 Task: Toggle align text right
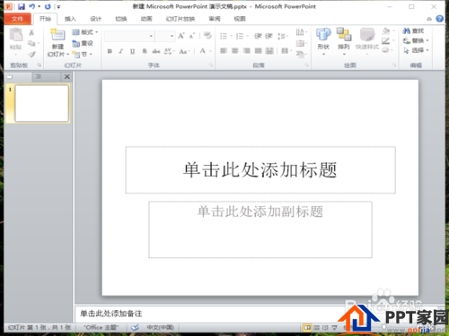pyautogui.click(x=247, y=51)
